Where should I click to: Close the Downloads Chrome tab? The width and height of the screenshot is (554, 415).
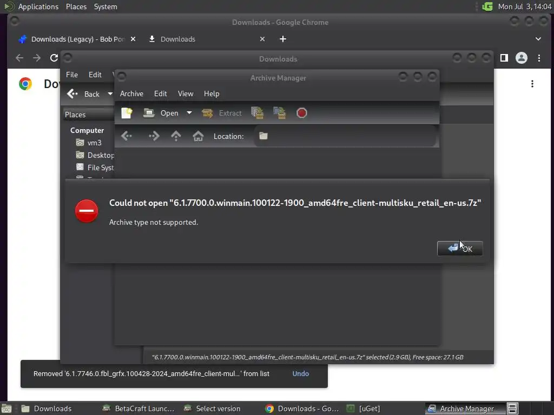(262, 39)
